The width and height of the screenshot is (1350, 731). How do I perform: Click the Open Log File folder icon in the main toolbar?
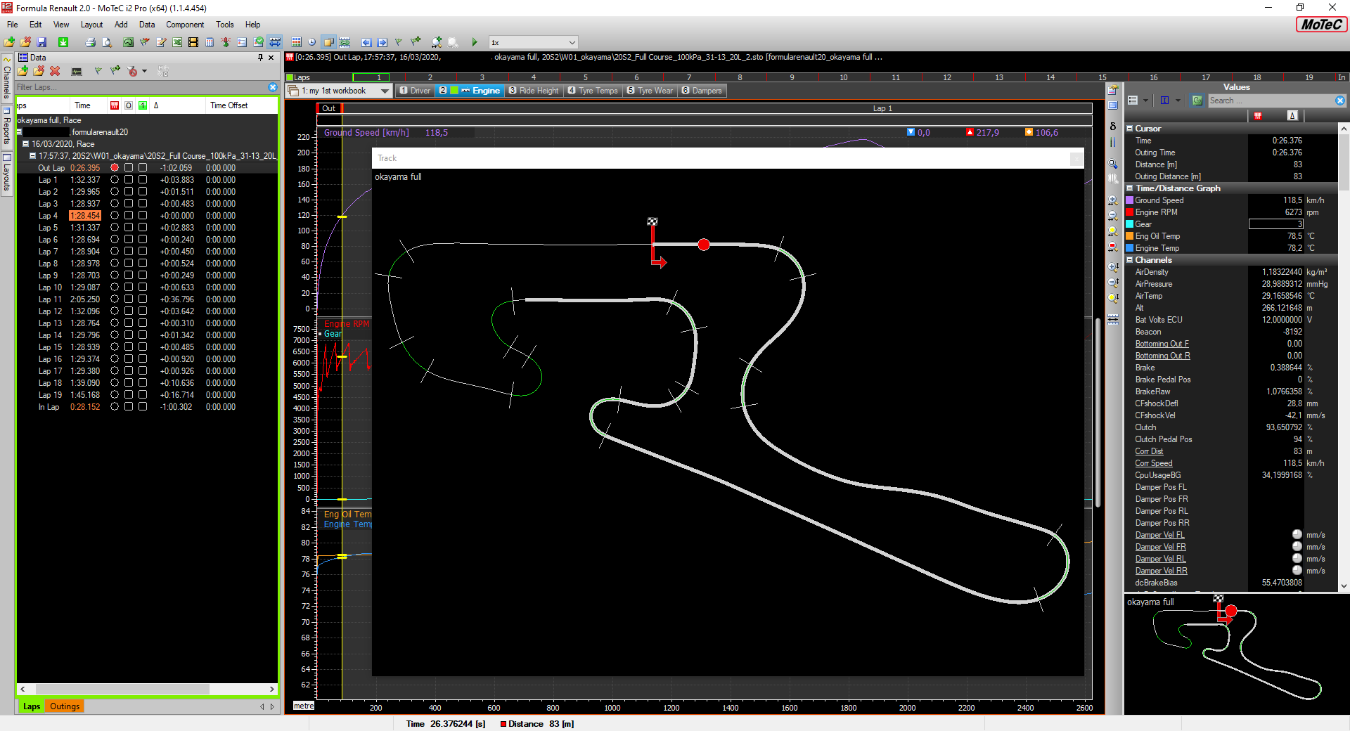(9, 42)
